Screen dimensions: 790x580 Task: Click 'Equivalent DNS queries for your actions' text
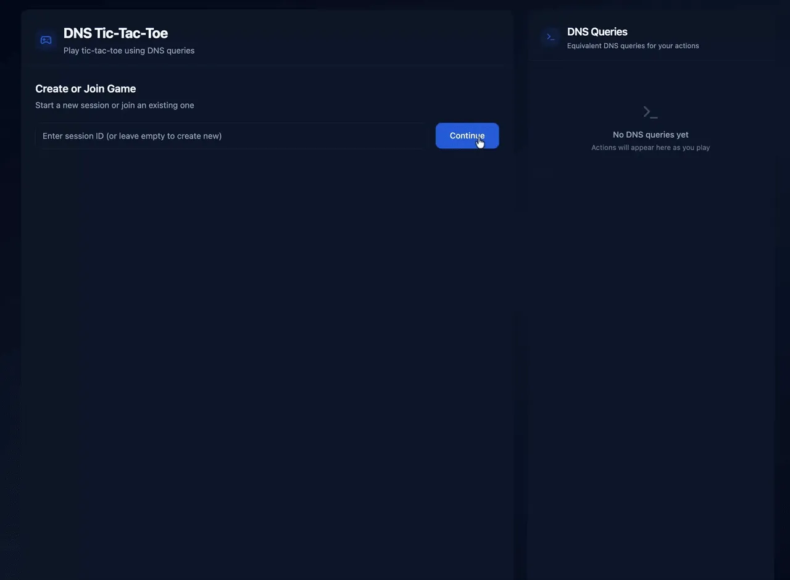pos(633,46)
